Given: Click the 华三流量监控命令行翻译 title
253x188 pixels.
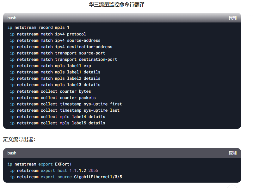Looking at the screenshot, I should pos(116,4).
